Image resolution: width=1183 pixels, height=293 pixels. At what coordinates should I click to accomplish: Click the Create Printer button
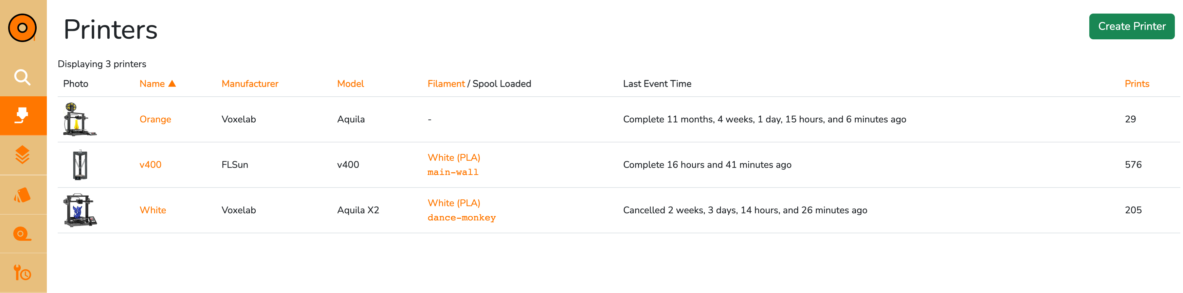[1132, 26]
